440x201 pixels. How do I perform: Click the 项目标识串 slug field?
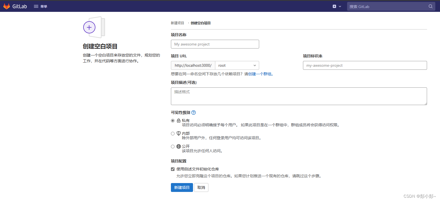point(365,65)
